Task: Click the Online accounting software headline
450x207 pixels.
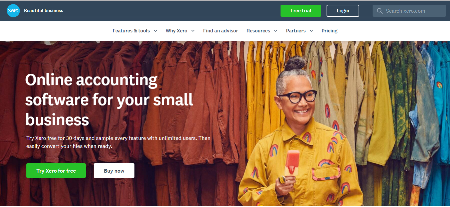Action: point(109,99)
